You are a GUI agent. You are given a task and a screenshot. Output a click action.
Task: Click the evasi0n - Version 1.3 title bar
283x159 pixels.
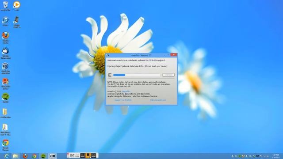141,55
